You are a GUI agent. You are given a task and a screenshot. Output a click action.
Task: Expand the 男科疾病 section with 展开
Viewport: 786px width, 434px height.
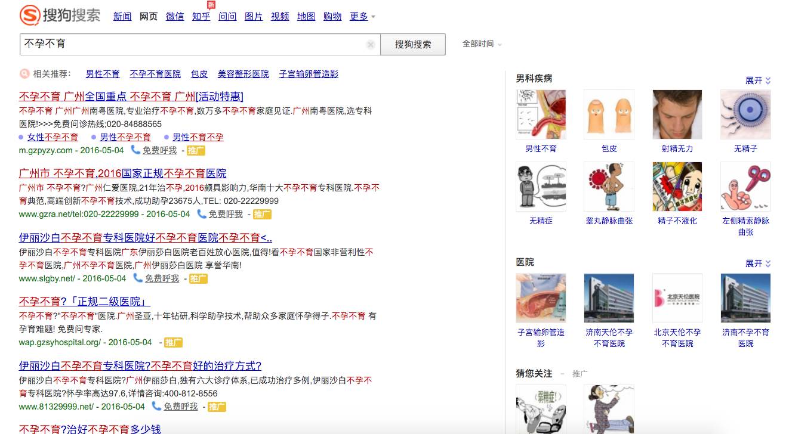758,80
